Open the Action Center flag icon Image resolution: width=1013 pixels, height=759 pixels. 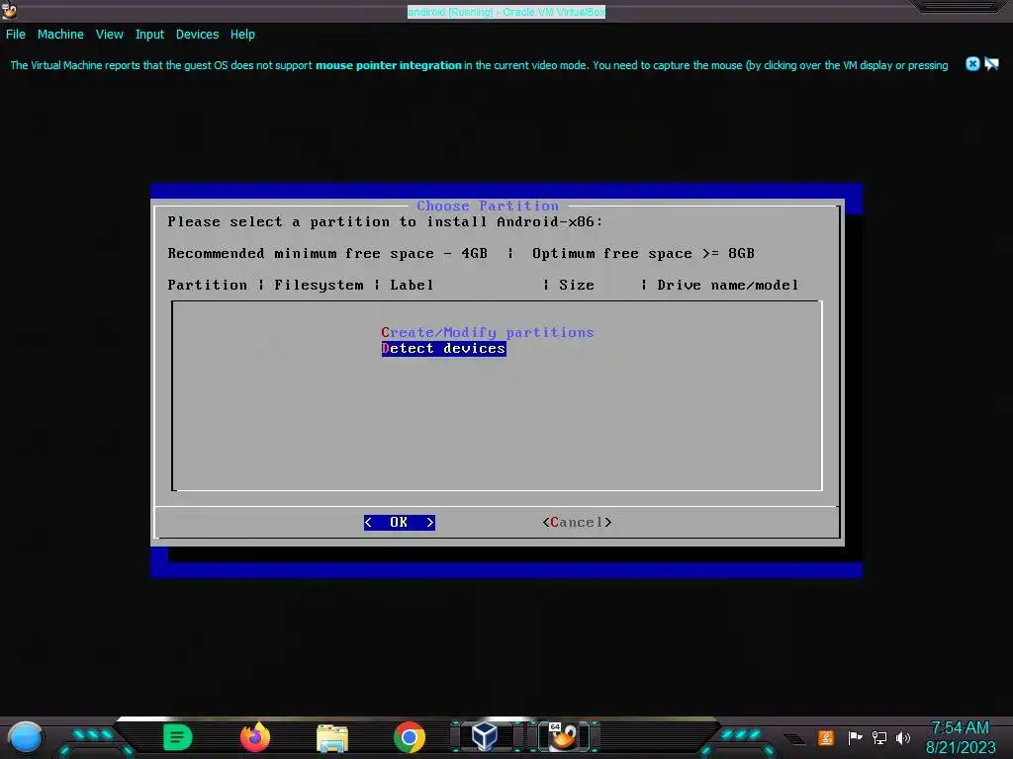point(855,737)
